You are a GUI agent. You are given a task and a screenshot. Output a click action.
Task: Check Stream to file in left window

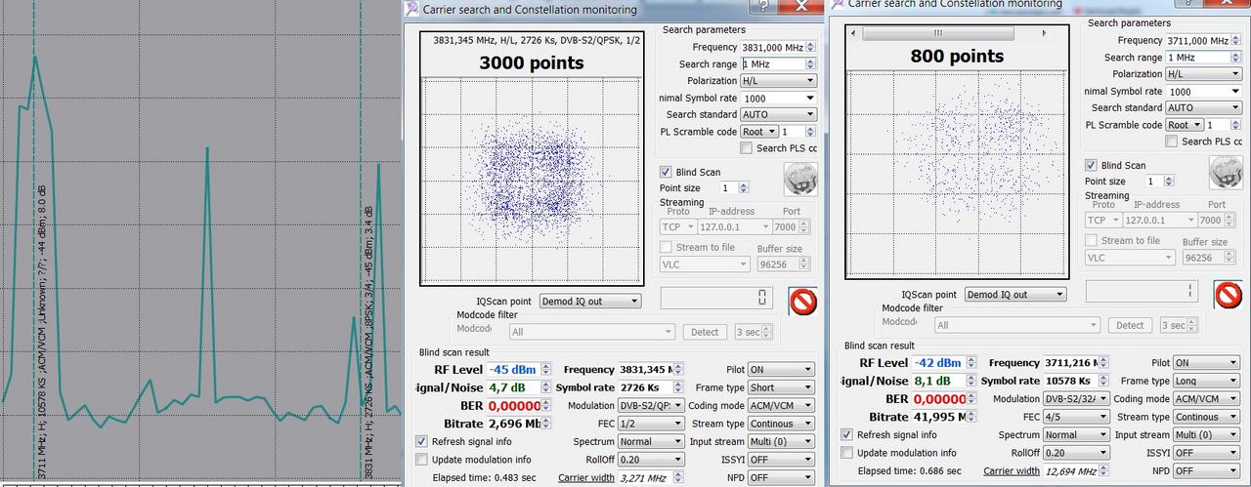667,247
